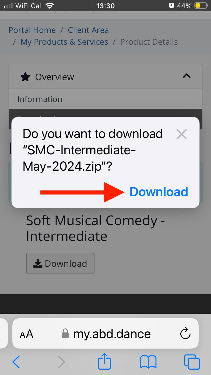Open the Client Area breadcrumb link
The image size is (211, 375).
88,30
